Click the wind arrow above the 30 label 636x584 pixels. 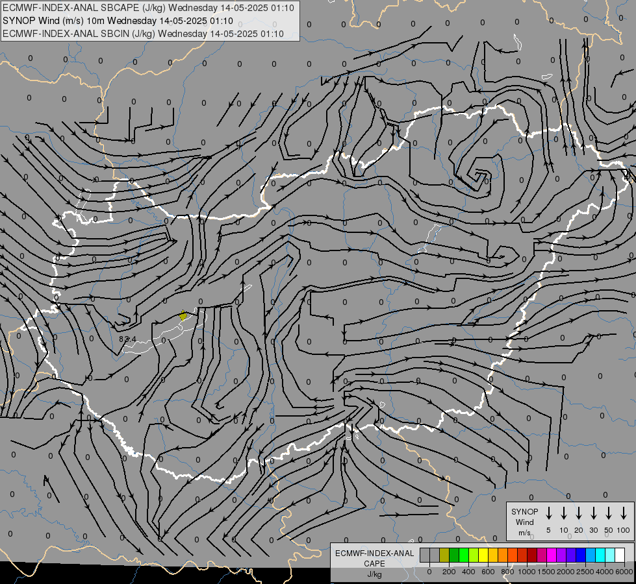click(x=593, y=513)
